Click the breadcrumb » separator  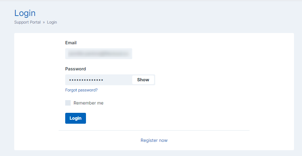[x=44, y=22]
